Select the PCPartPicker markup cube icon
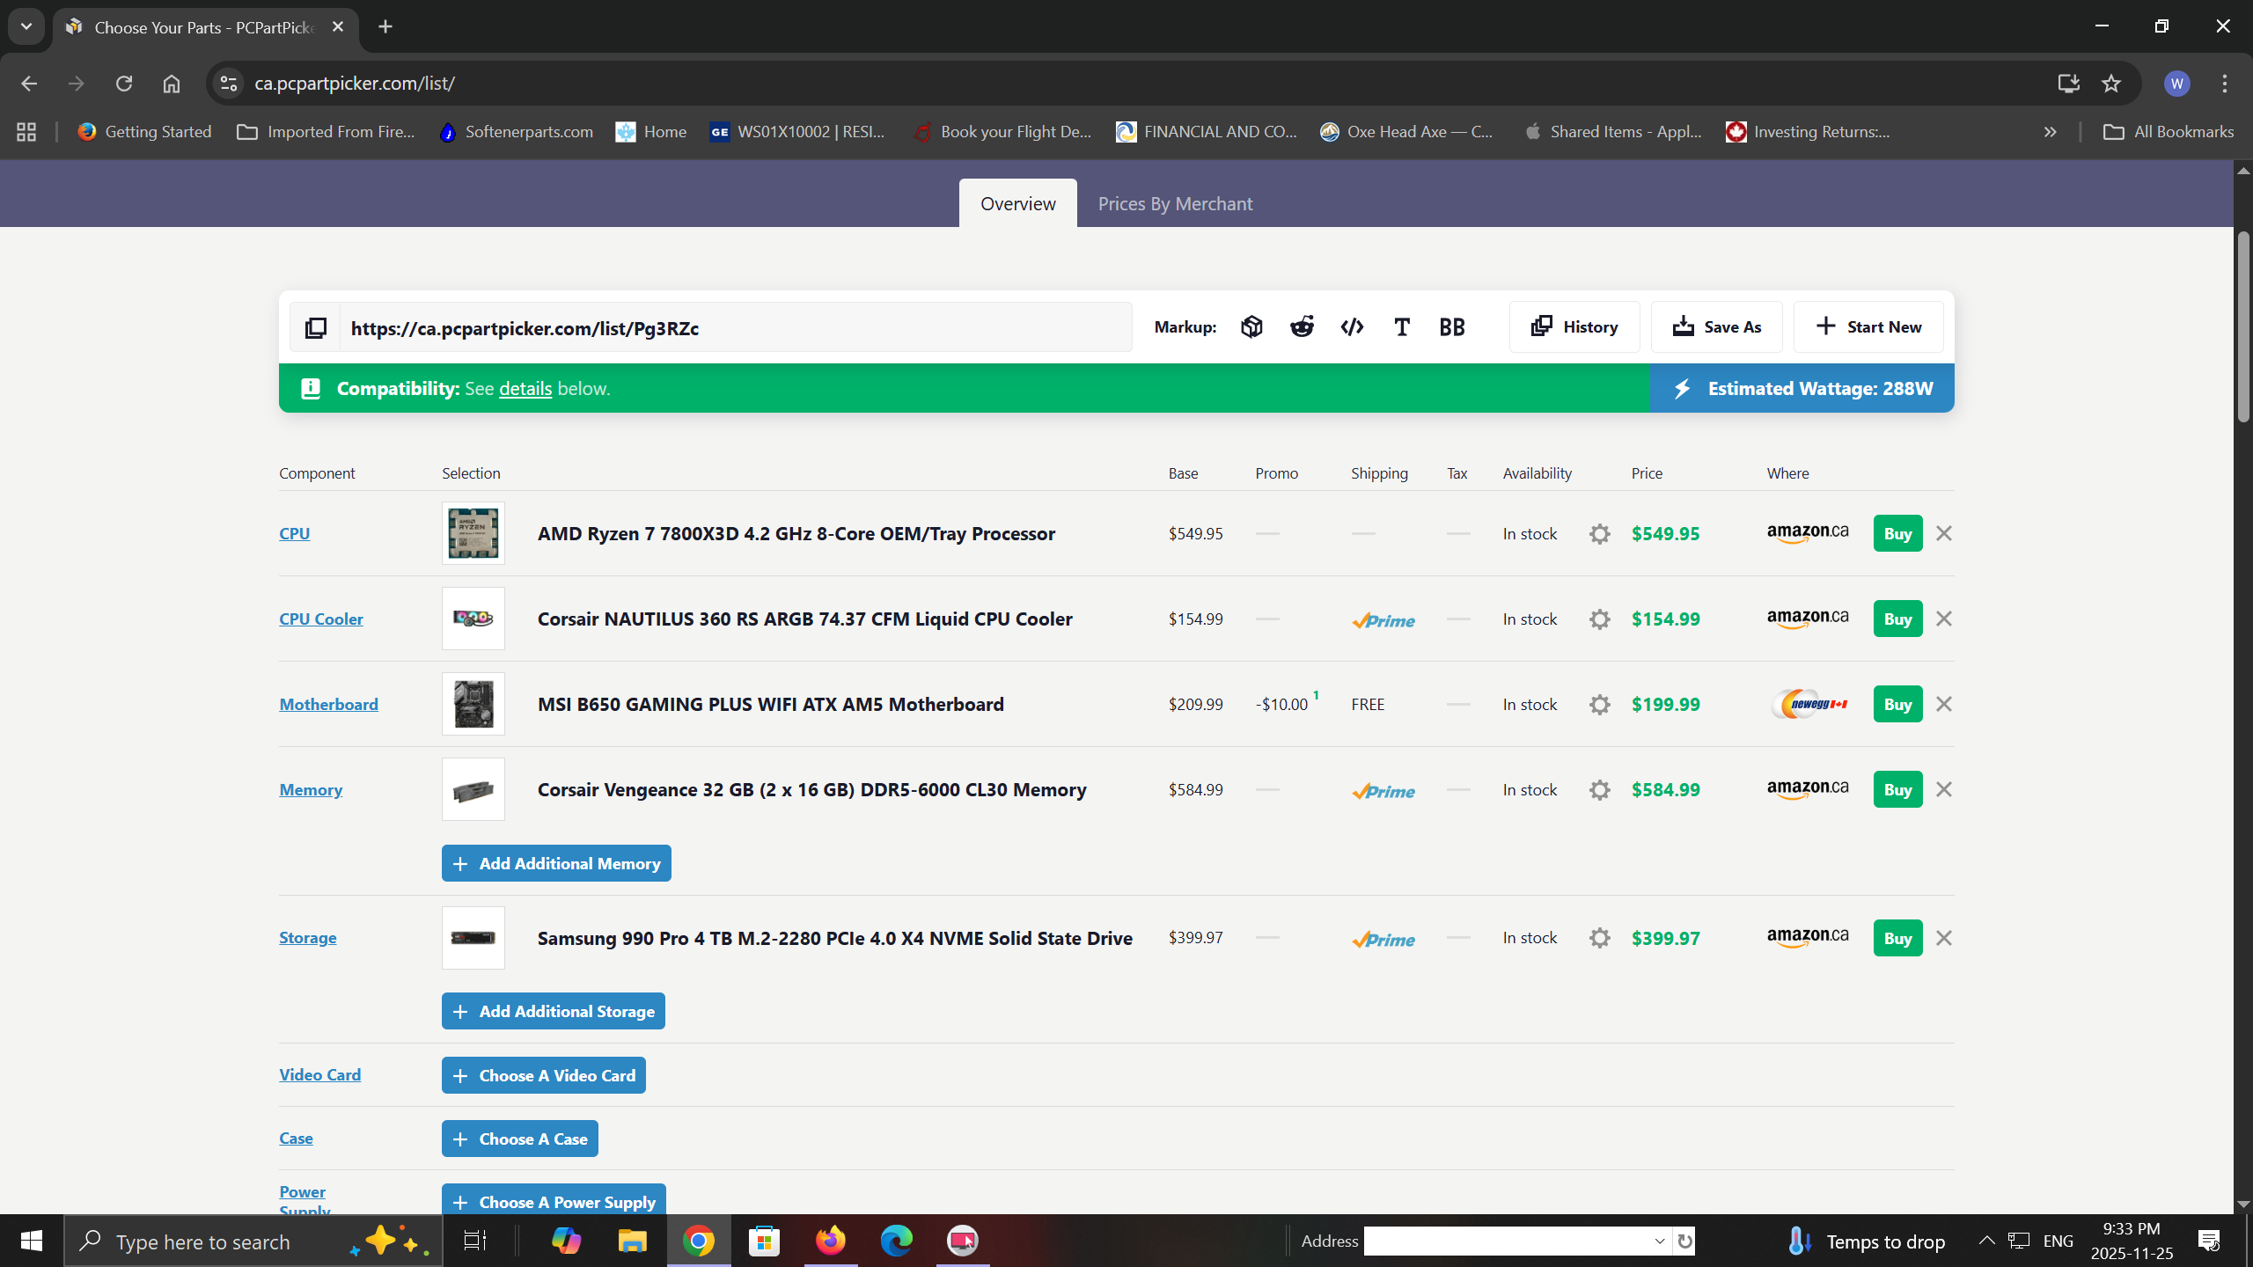 [1251, 327]
